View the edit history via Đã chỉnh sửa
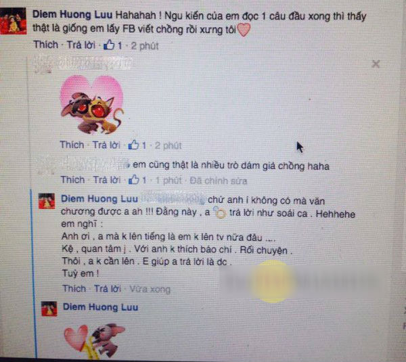Screen dimensions: 406x362 (219, 181)
